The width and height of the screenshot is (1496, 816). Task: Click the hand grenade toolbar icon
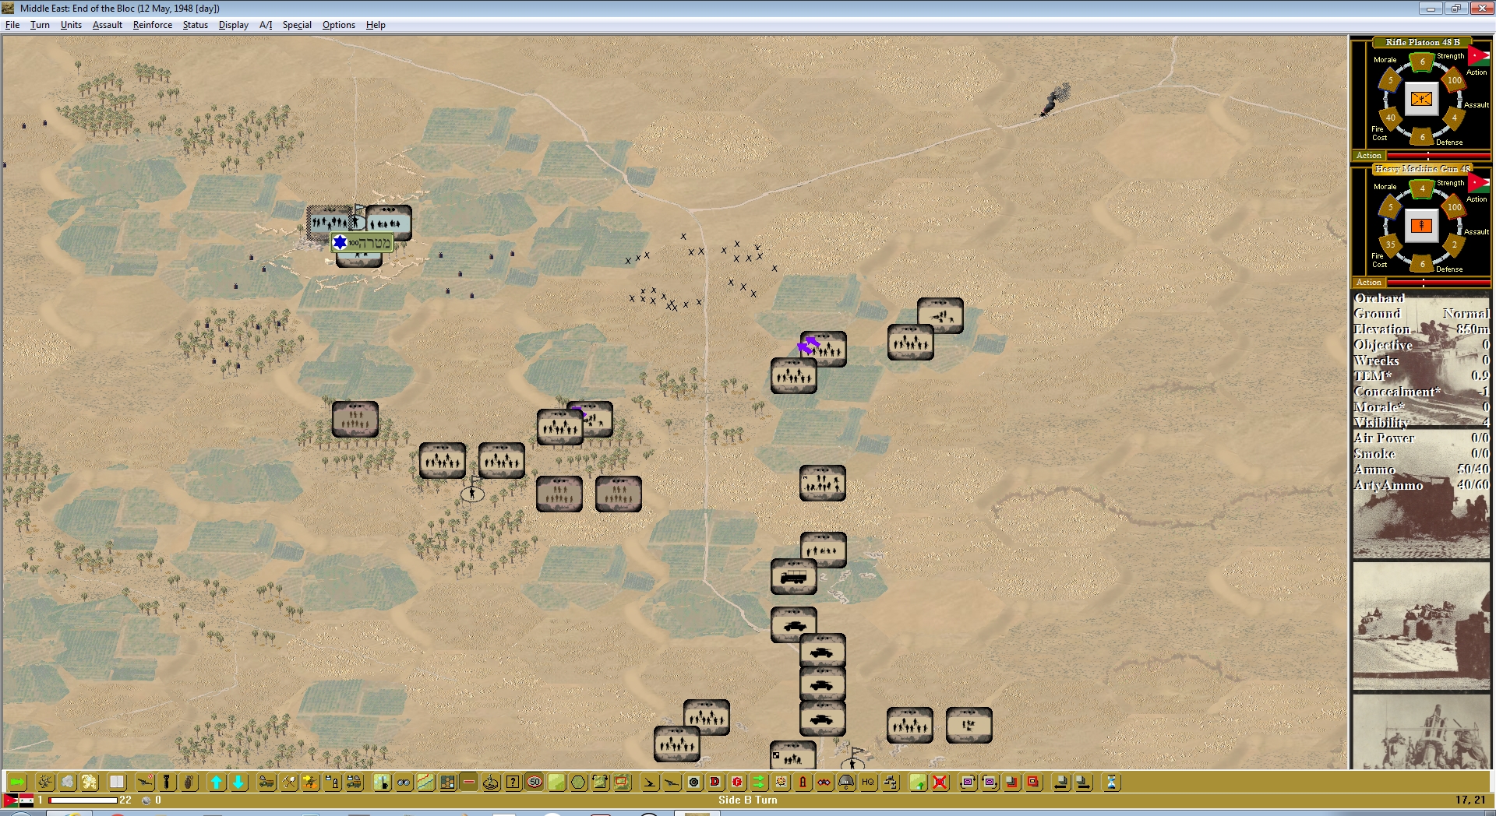coord(189,782)
